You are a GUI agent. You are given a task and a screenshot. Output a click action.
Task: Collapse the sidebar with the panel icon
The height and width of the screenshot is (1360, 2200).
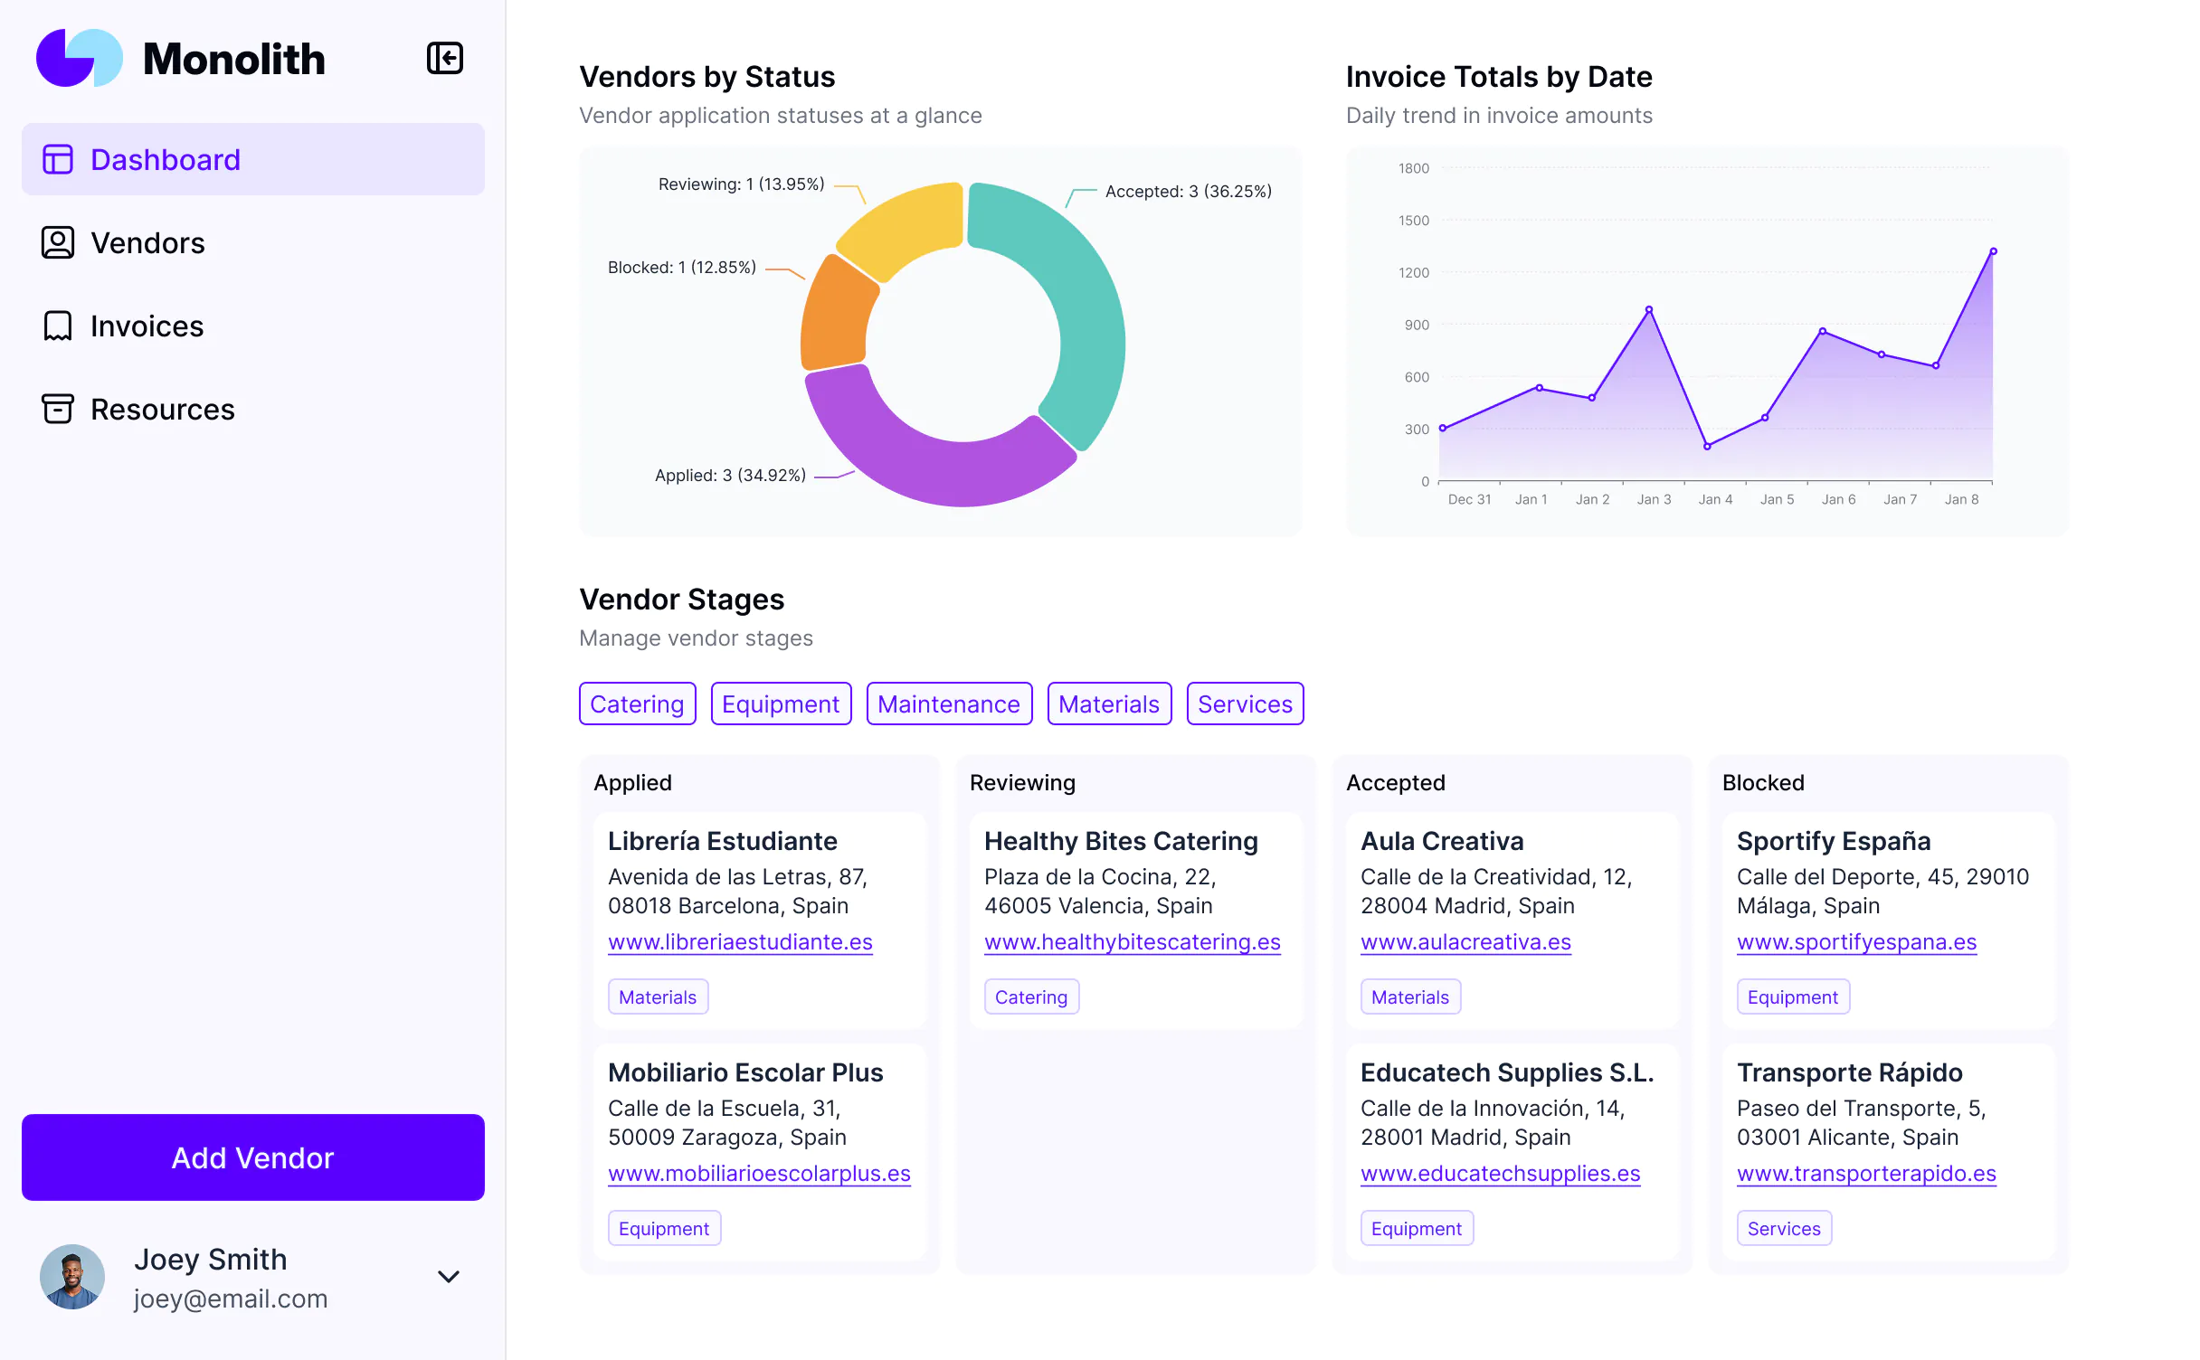coord(444,59)
